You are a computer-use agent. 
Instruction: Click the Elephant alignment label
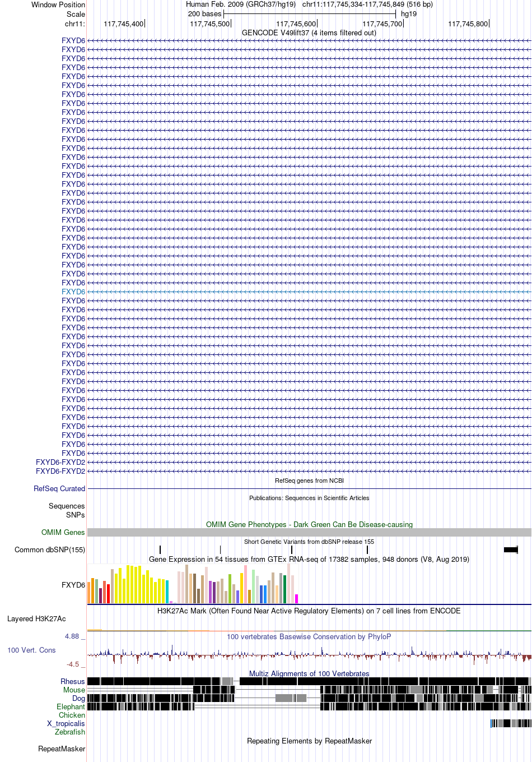[71, 707]
